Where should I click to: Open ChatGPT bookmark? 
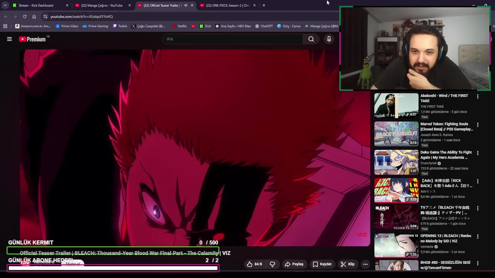coord(264,26)
